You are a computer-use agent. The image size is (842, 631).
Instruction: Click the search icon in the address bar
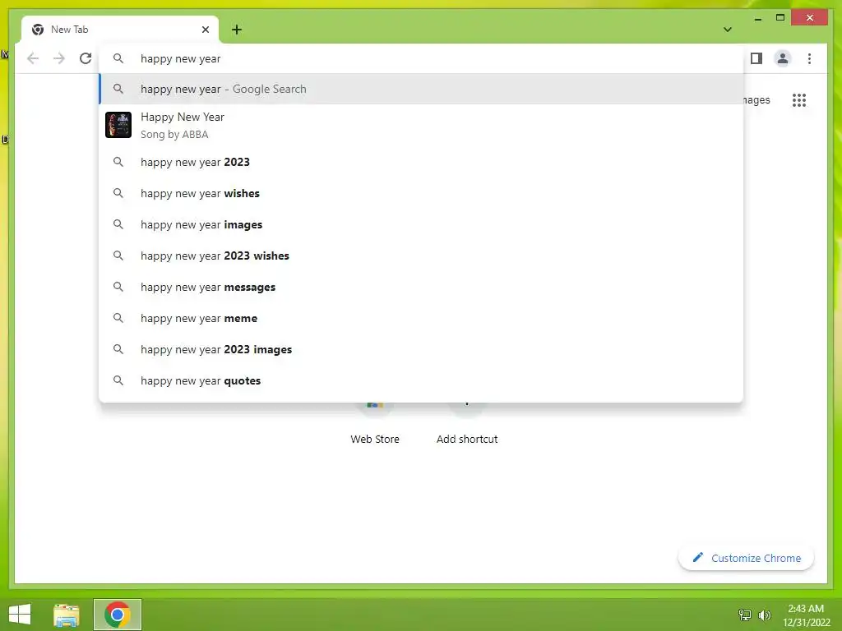(118, 58)
